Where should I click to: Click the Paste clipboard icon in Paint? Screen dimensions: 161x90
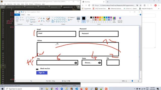tap(17, 18)
